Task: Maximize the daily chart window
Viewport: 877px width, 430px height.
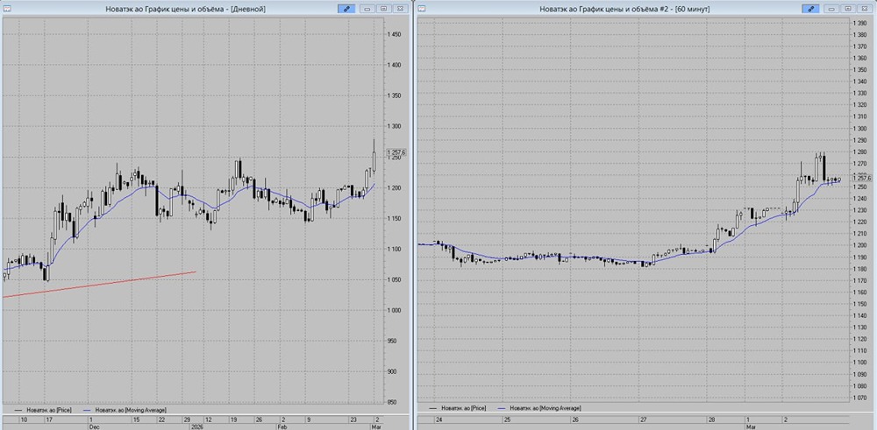Action: (x=384, y=9)
